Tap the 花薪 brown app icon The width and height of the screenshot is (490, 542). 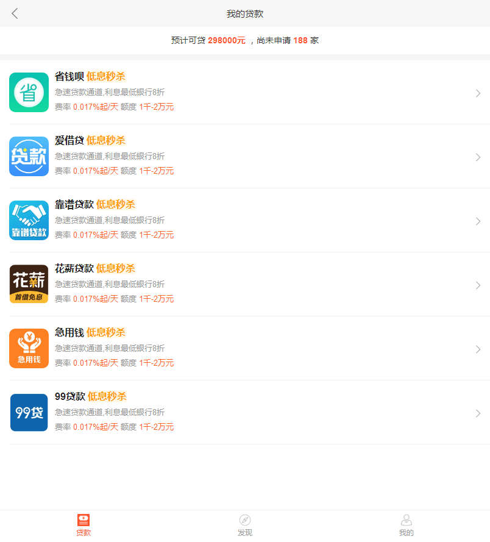29,284
